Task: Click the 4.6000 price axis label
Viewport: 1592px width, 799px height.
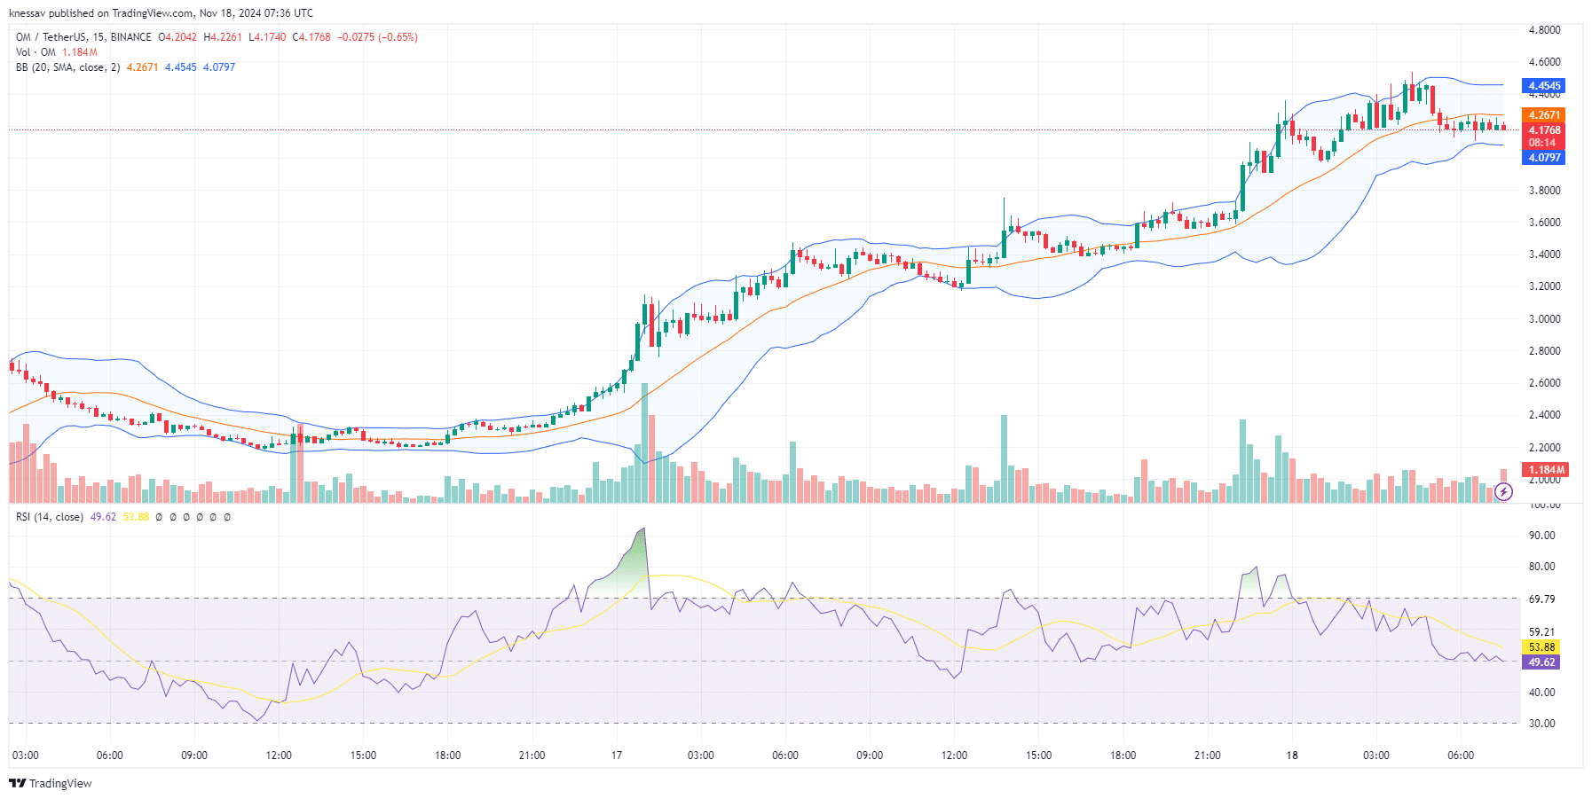Action: tap(1544, 62)
